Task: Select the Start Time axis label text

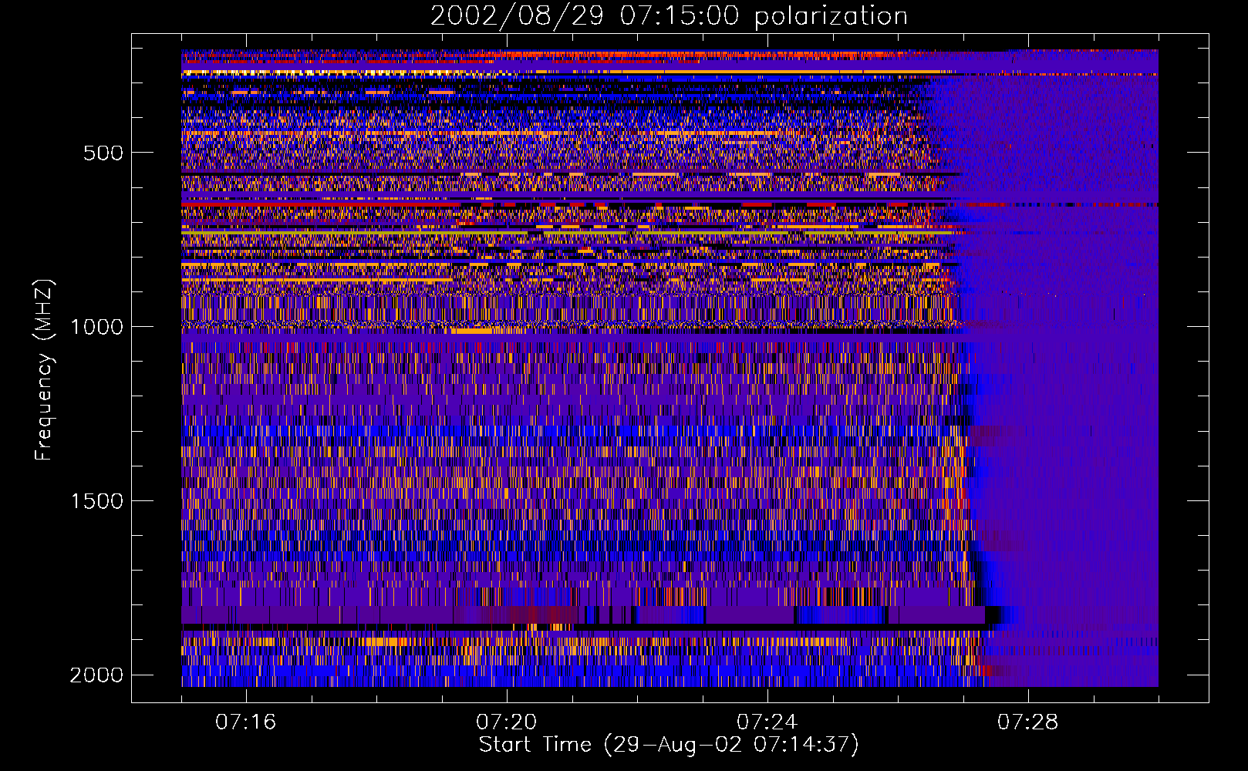Action: pyautogui.click(x=669, y=745)
